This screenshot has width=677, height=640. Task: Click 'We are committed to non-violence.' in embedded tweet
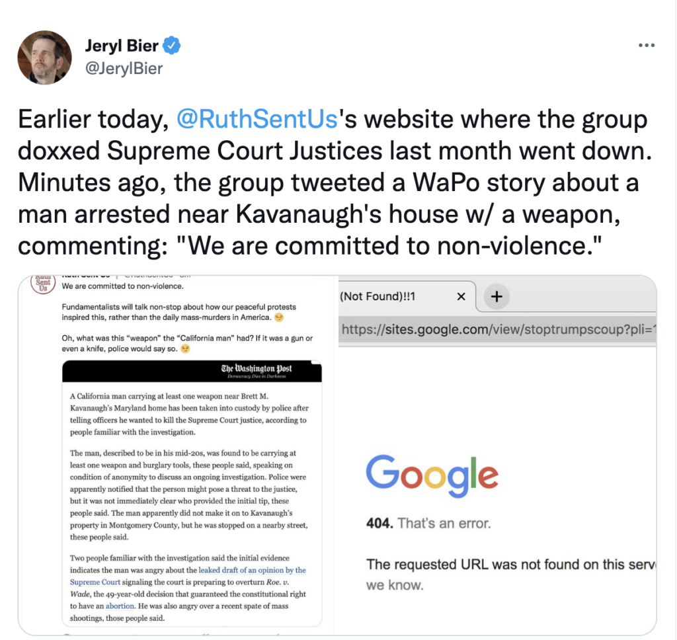[122, 286]
